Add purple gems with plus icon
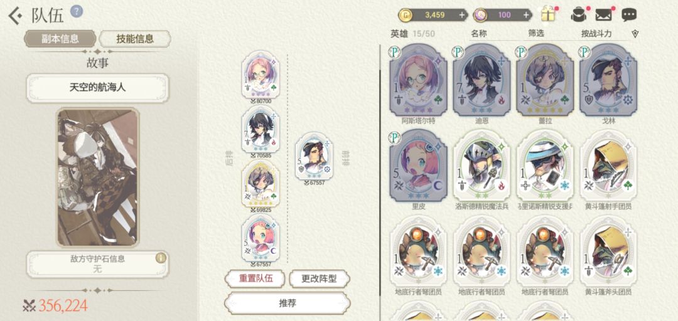 click(x=526, y=15)
